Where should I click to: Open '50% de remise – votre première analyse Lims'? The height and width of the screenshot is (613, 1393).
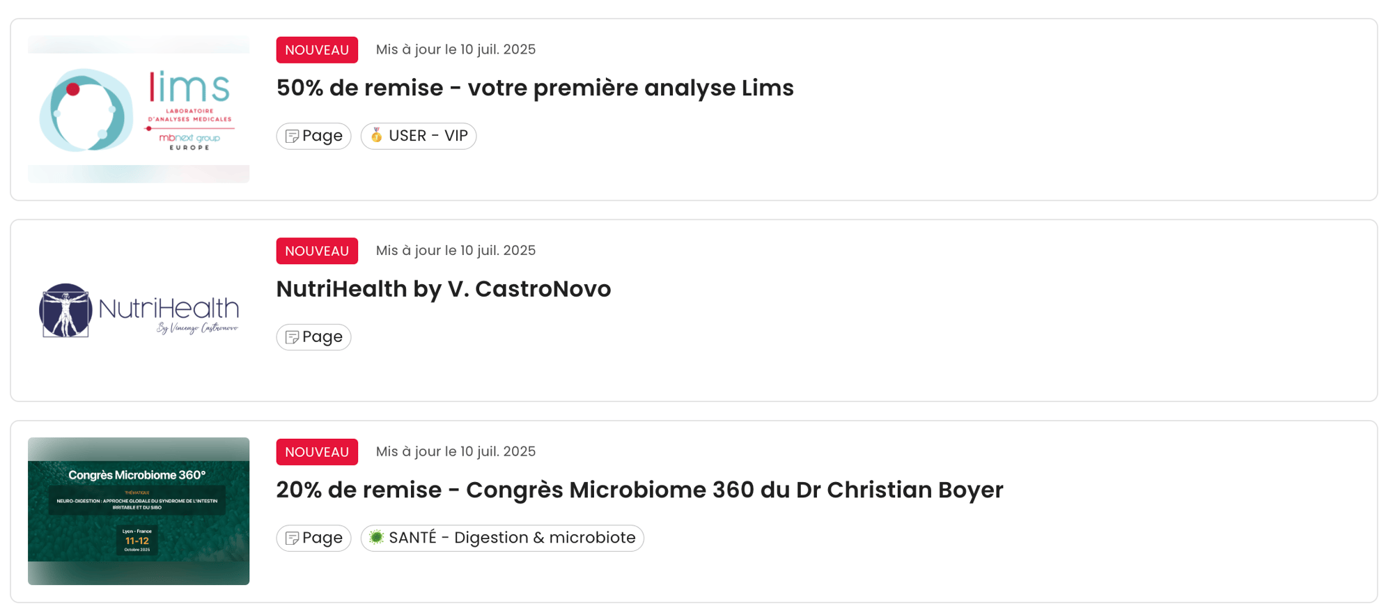pos(535,88)
